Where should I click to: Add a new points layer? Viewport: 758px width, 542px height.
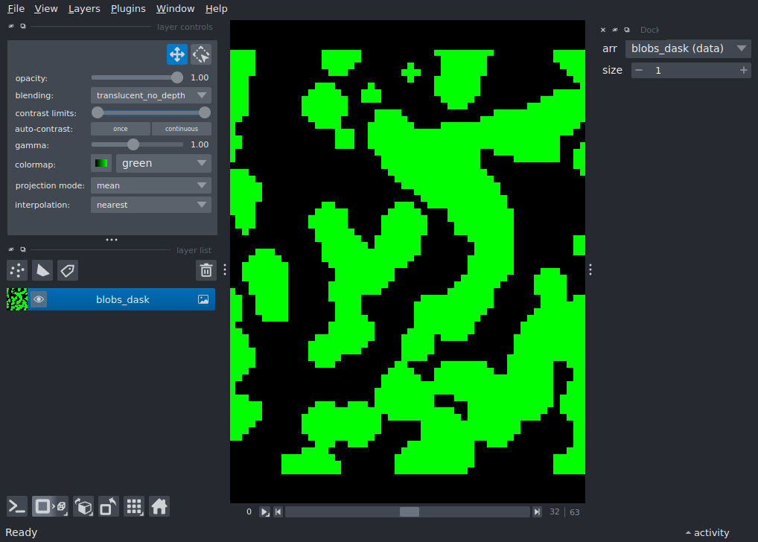tap(16, 270)
